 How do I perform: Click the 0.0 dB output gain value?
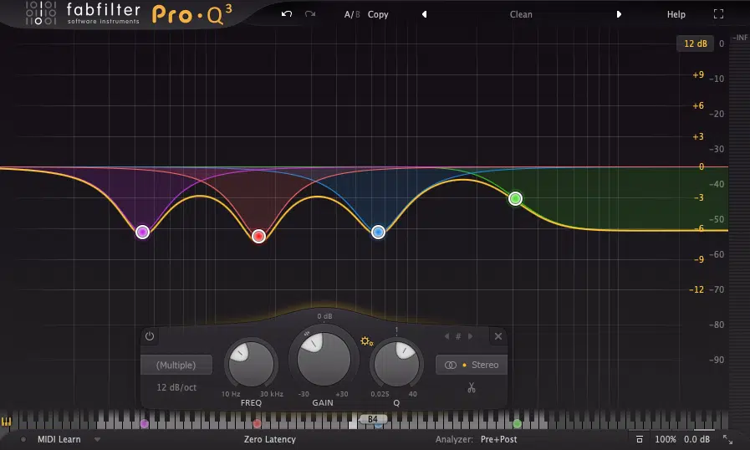[x=697, y=439]
